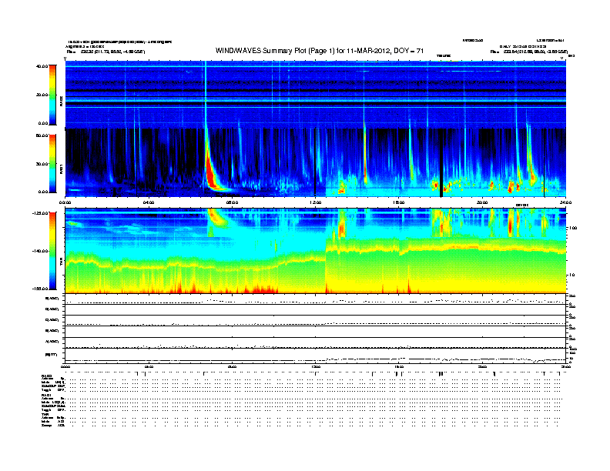Viewport: 610px width, 471px height.
Task: Click the WIND/WAVES Summary Plot title
Action: 320,51
